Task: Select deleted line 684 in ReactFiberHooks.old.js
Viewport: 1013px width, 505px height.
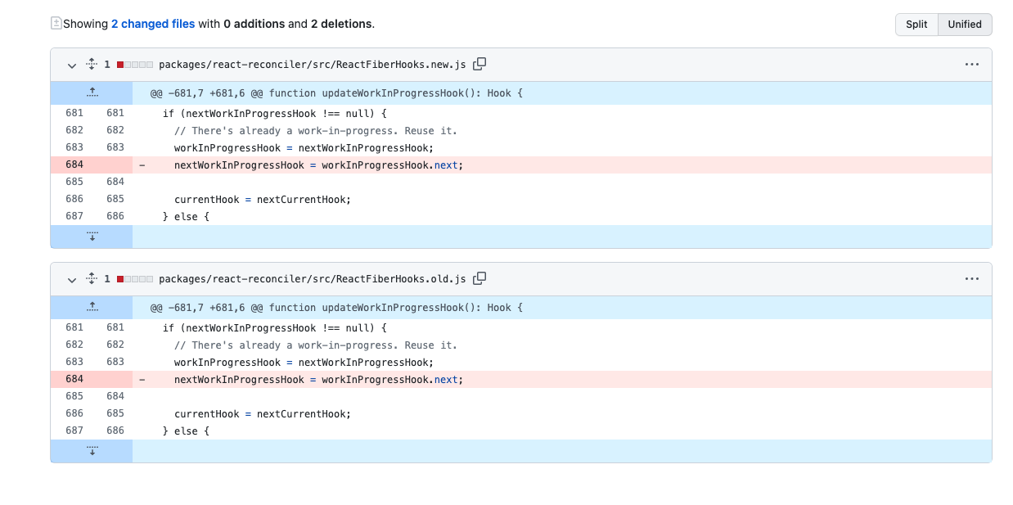Action: 521,379
